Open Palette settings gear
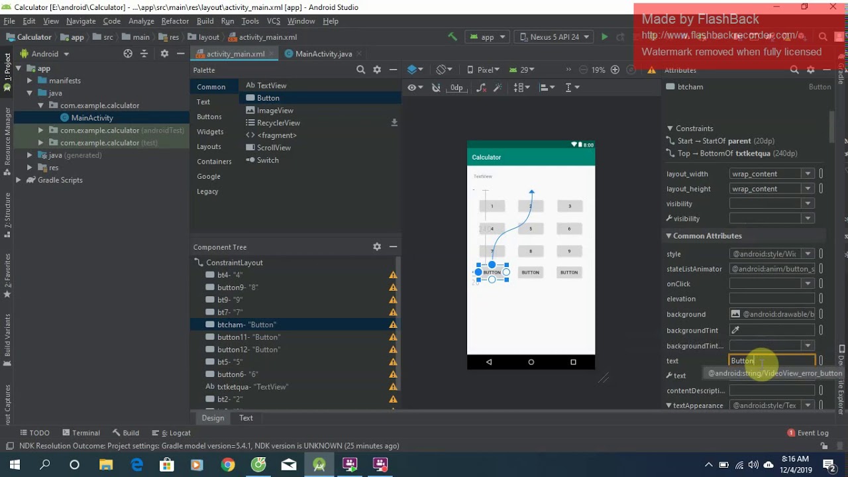848x477 pixels. (x=377, y=70)
